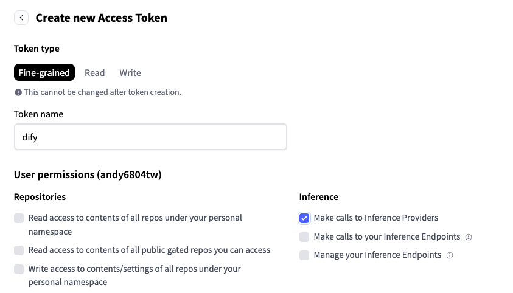
Task: Tick checkbox for read access to public gated repos
Action: (x=19, y=250)
